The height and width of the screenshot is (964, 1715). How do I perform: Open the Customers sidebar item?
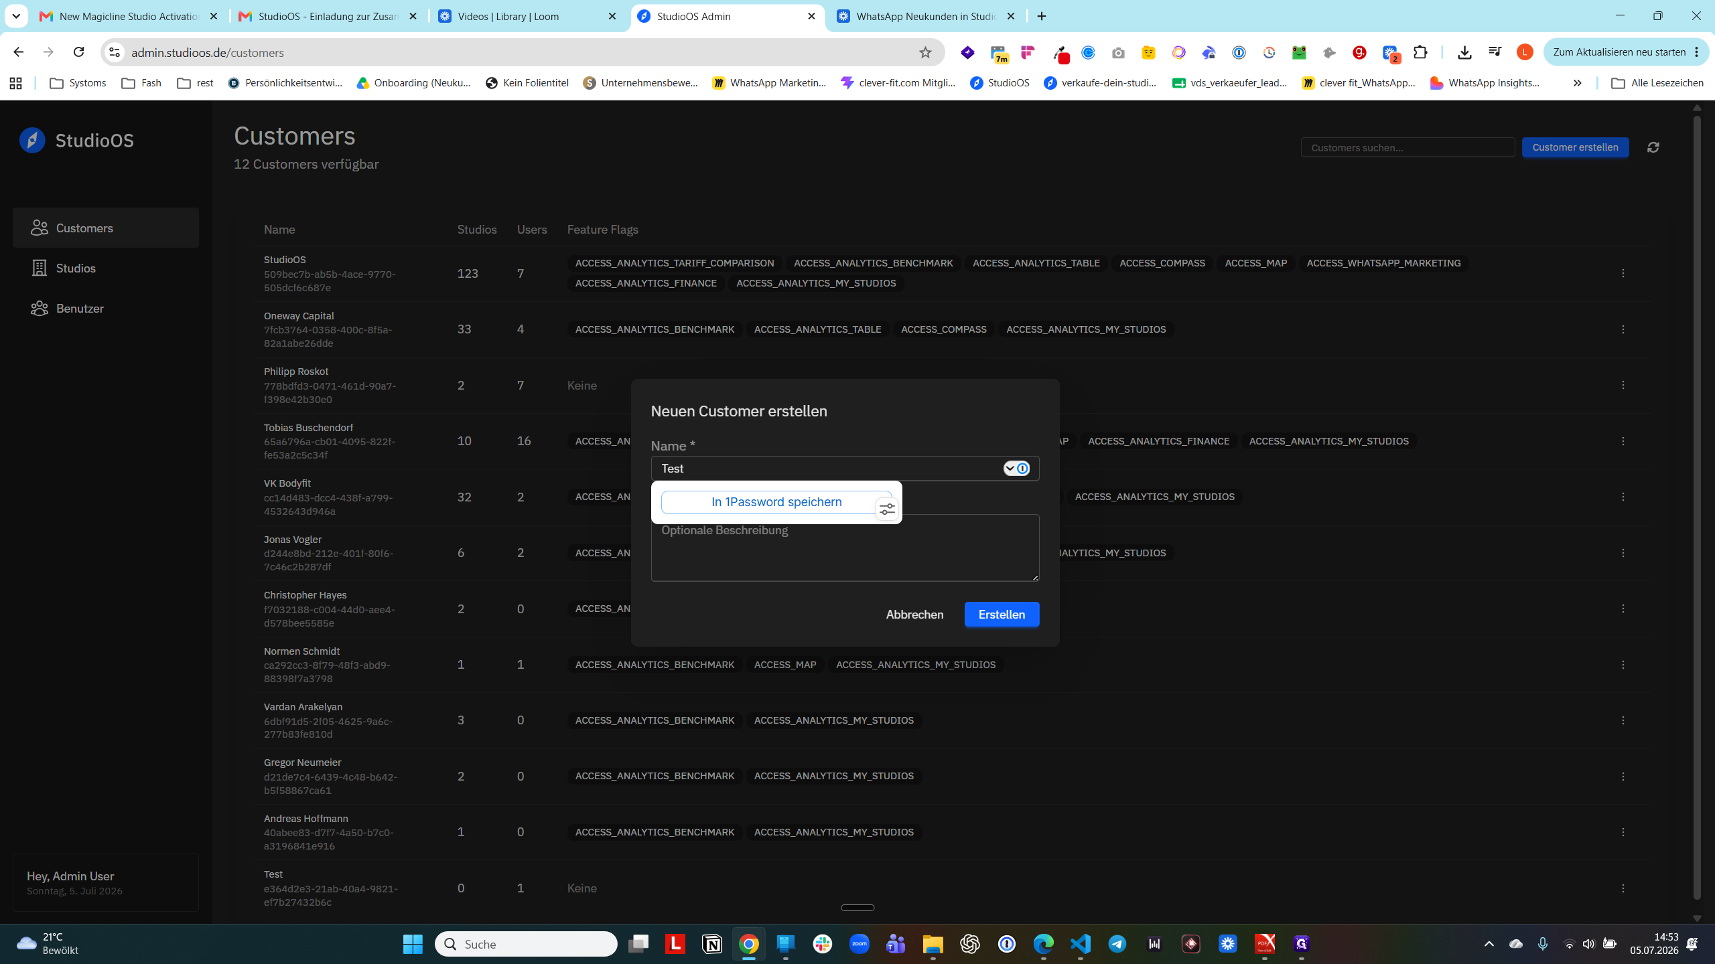coord(106,228)
